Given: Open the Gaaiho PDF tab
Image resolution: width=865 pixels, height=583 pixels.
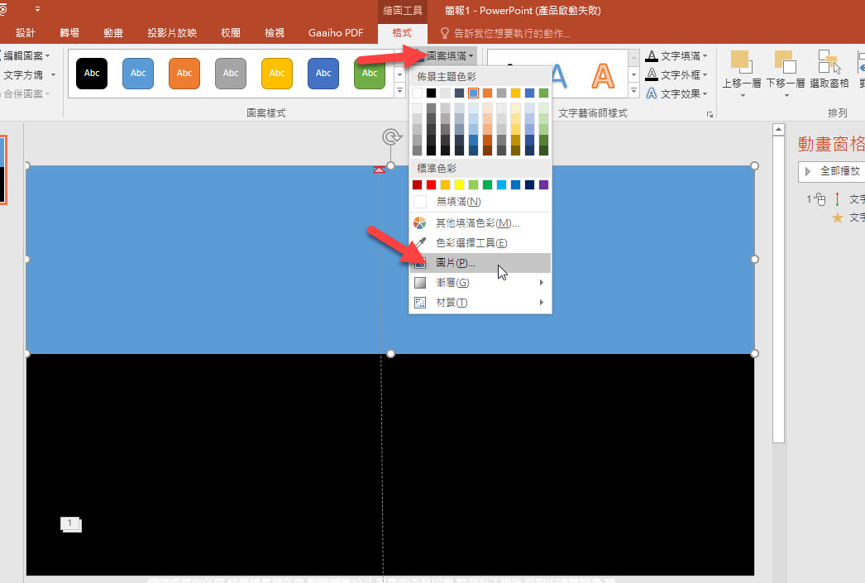Looking at the screenshot, I should tap(336, 33).
